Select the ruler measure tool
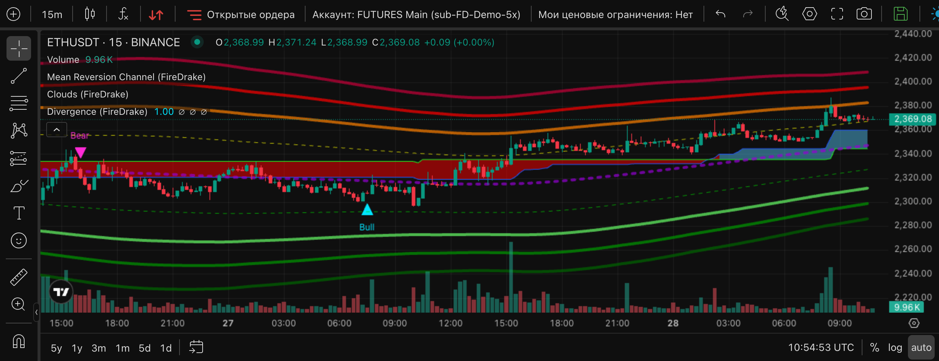The width and height of the screenshot is (939, 361). pyautogui.click(x=18, y=277)
